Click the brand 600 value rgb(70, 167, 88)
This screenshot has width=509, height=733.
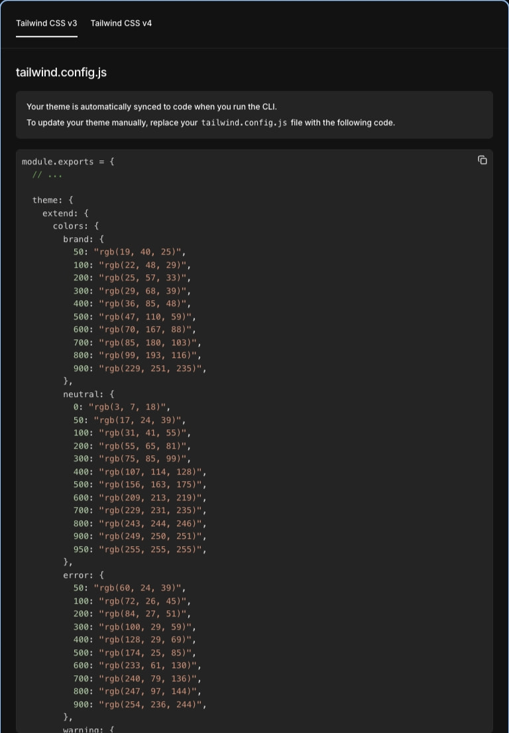pos(145,329)
